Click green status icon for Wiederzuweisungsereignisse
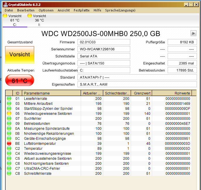Viewport: 201px width, 190px height. 9,153
